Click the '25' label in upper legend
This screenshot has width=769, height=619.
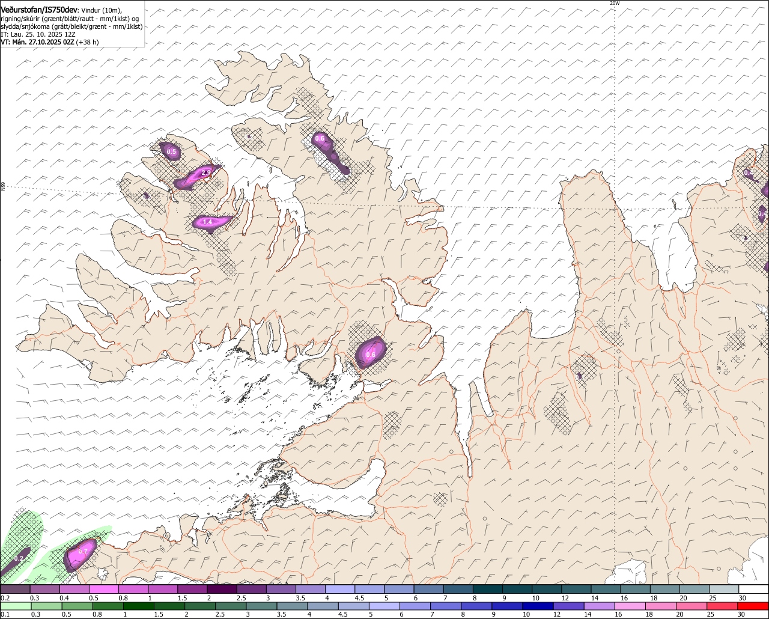pos(713,598)
